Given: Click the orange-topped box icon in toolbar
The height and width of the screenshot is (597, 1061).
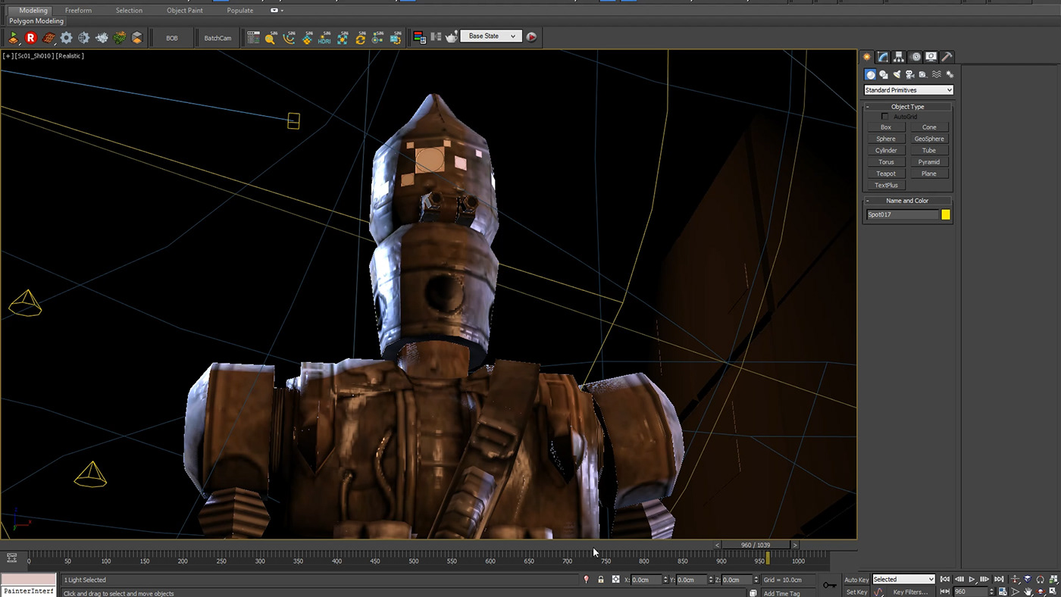Looking at the screenshot, I should pos(137,37).
